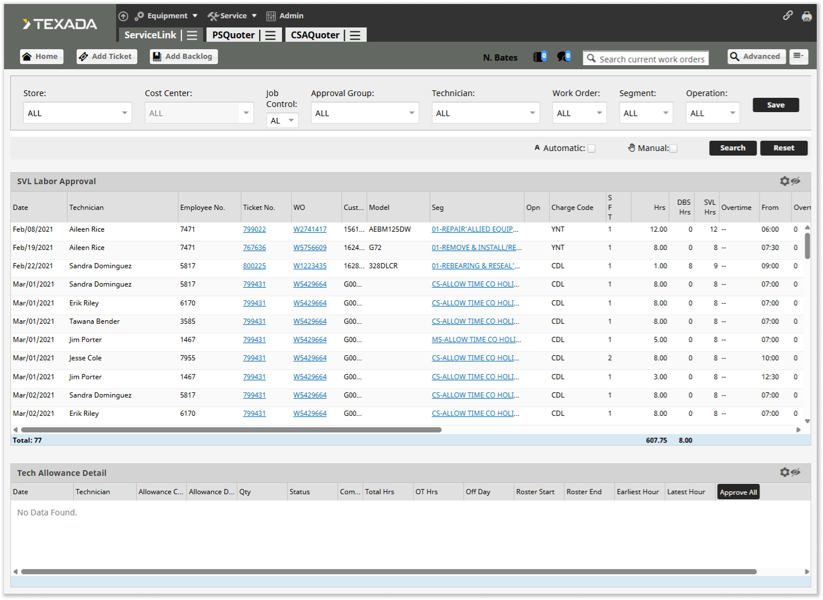The height and width of the screenshot is (600, 823).
Task: Enable the Automatic checkbox
Action: click(591, 148)
